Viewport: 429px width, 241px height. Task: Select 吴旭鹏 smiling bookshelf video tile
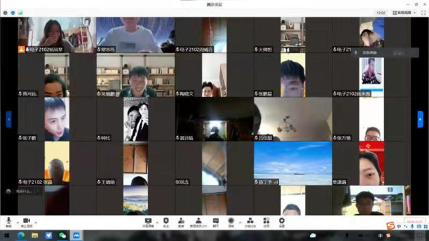[135, 75]
